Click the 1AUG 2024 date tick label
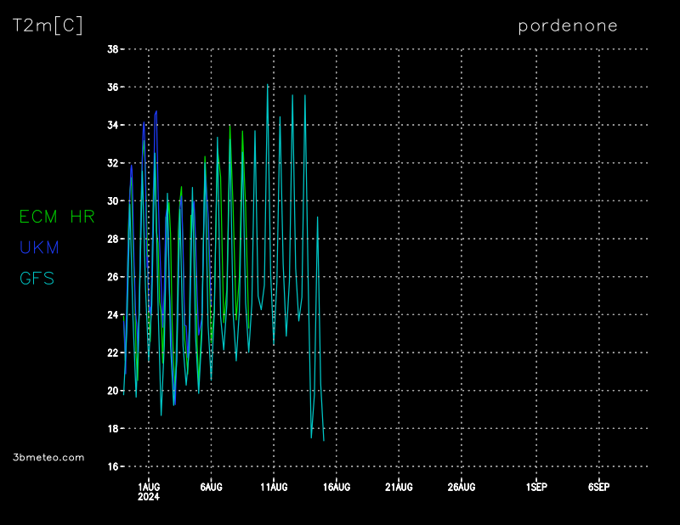 pos(149,491)
